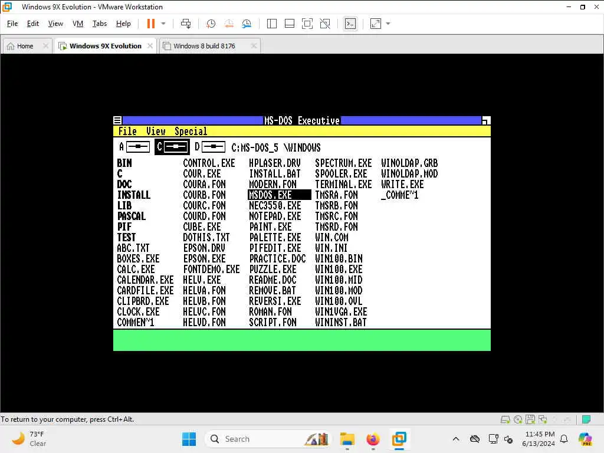Select drive A icon

[134, 147]
